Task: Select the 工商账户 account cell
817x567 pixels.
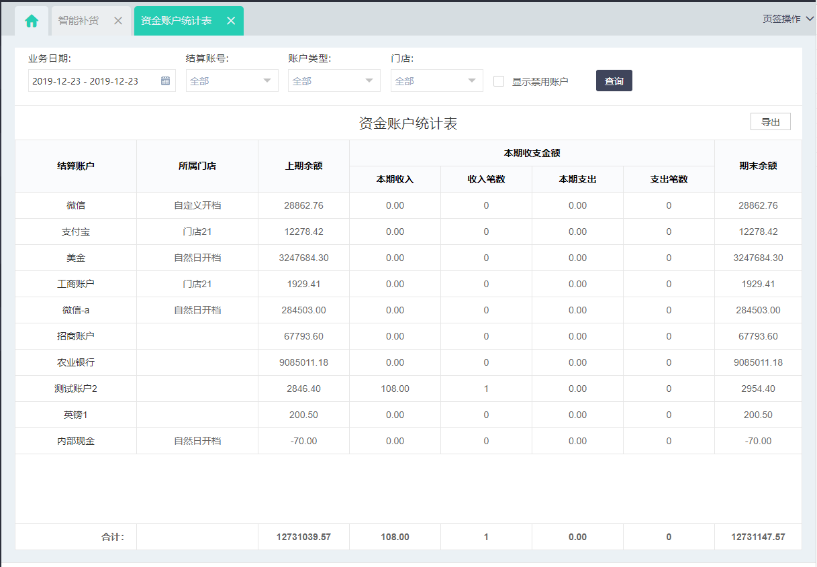Action: click(76, 284)
